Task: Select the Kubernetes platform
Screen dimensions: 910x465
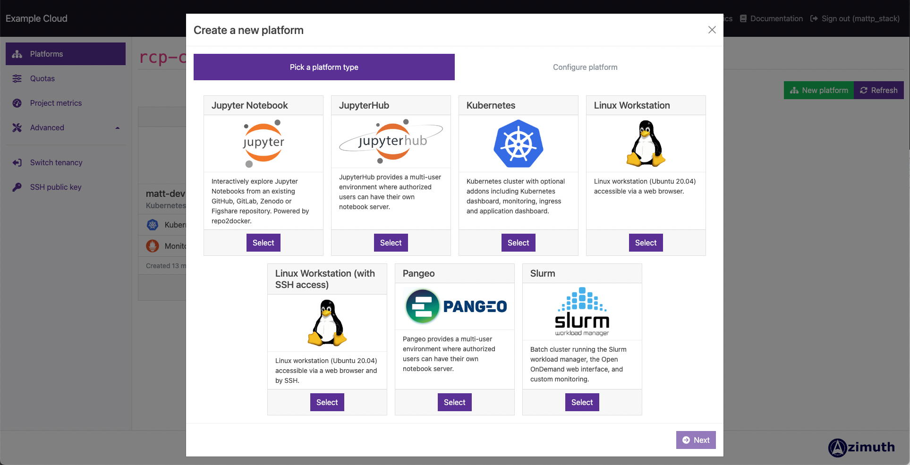Action: pyautogui.click(x=519, y=243)
